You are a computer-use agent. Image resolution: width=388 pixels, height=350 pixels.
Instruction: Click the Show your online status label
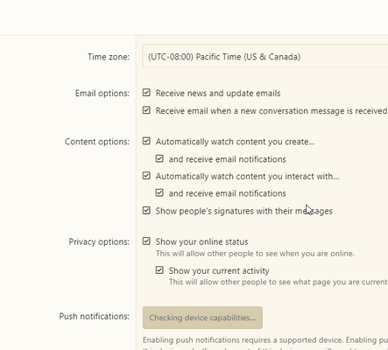coord(201,241)
